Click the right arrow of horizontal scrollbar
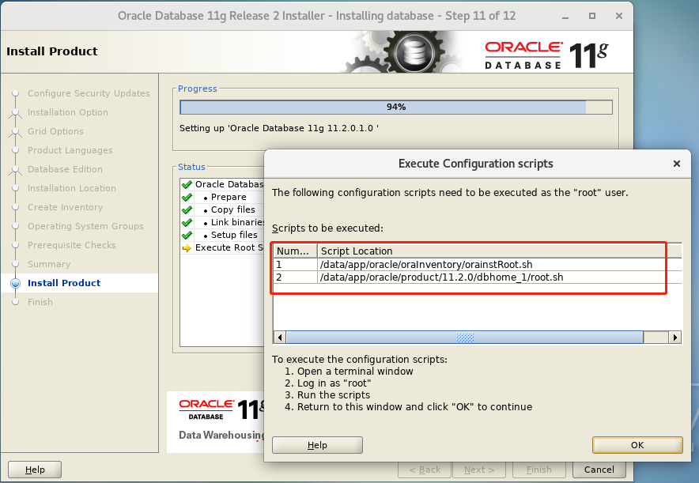 [x=675, y=338]
